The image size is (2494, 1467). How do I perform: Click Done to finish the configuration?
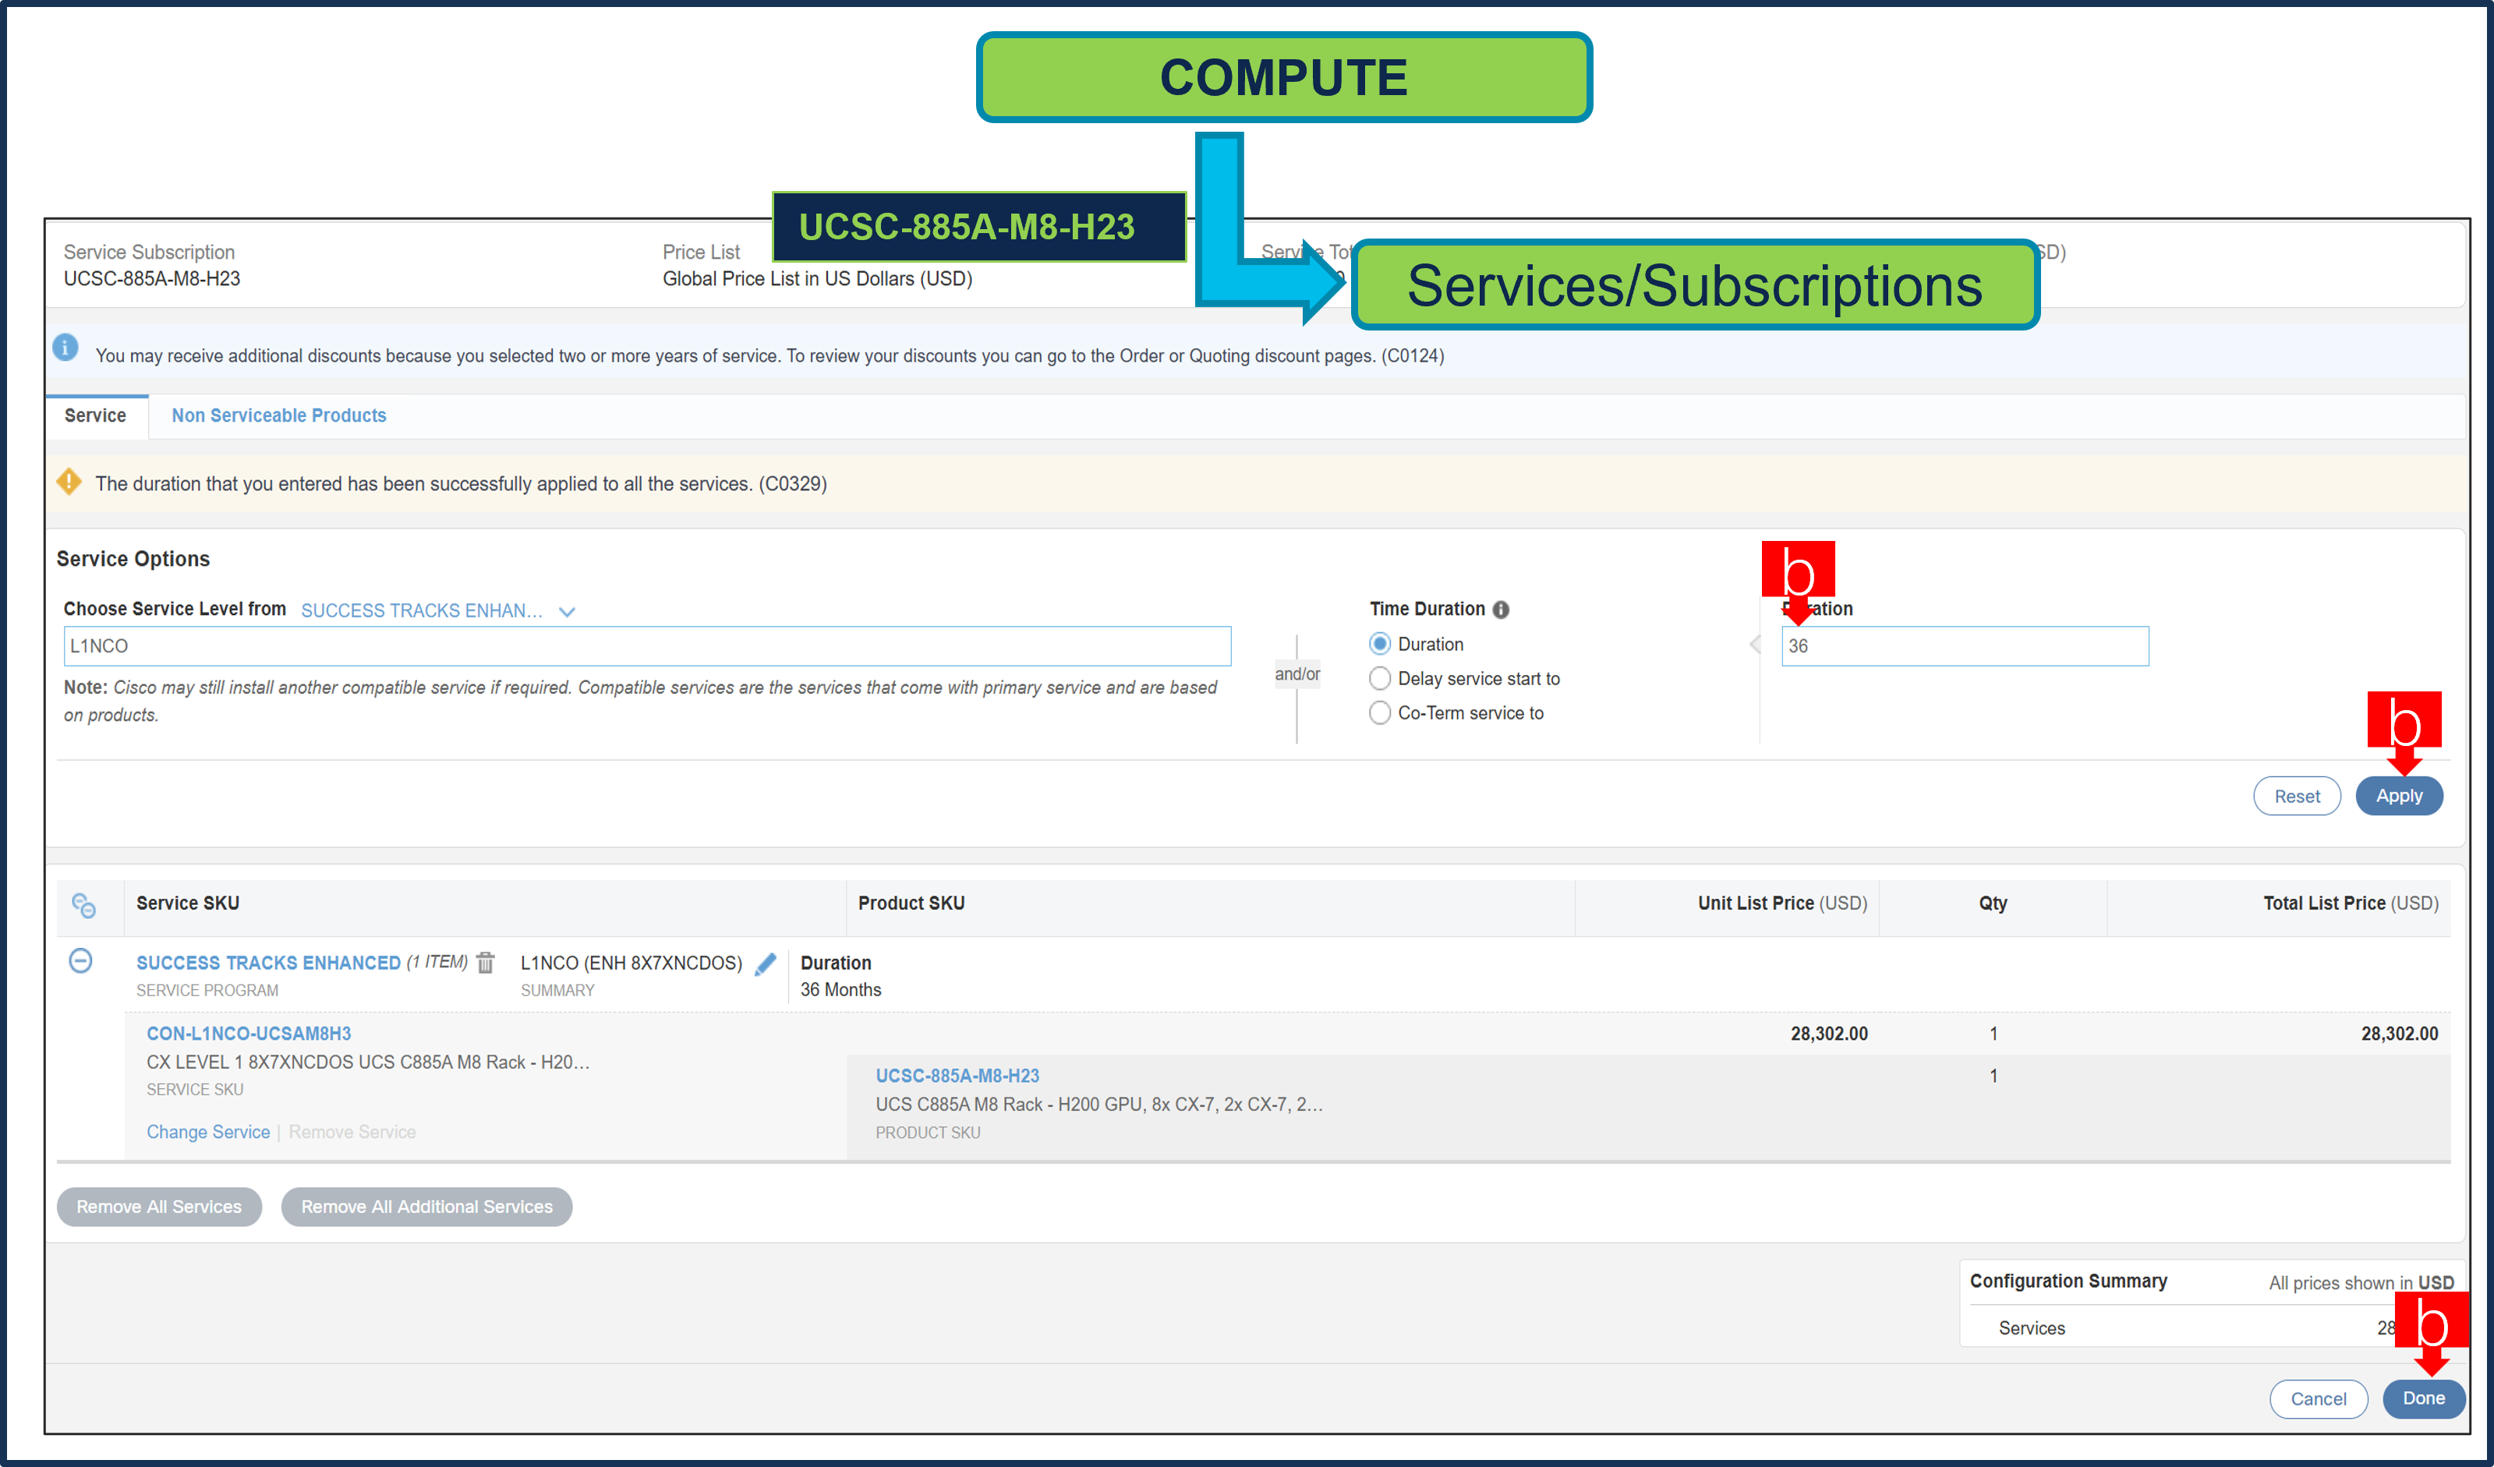pos(2424,1398)
